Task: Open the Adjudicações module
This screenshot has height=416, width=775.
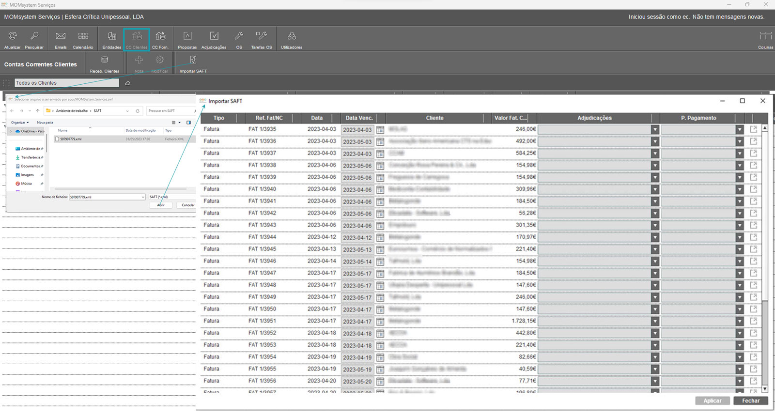Action: coord(214,36)
